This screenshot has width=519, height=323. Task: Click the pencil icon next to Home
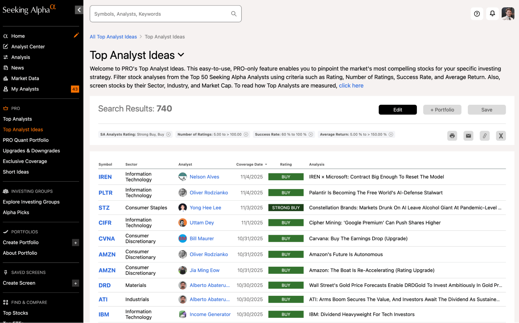pyautogui.click(x=76, y=35)
